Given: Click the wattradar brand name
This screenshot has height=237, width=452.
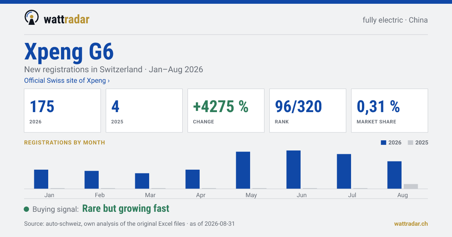Looking at the screenshot, I should click(x=67, y=19).
